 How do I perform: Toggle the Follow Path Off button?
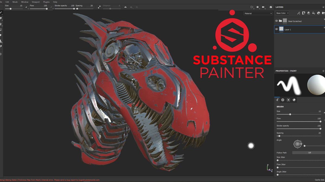click(x=309, y=153)
